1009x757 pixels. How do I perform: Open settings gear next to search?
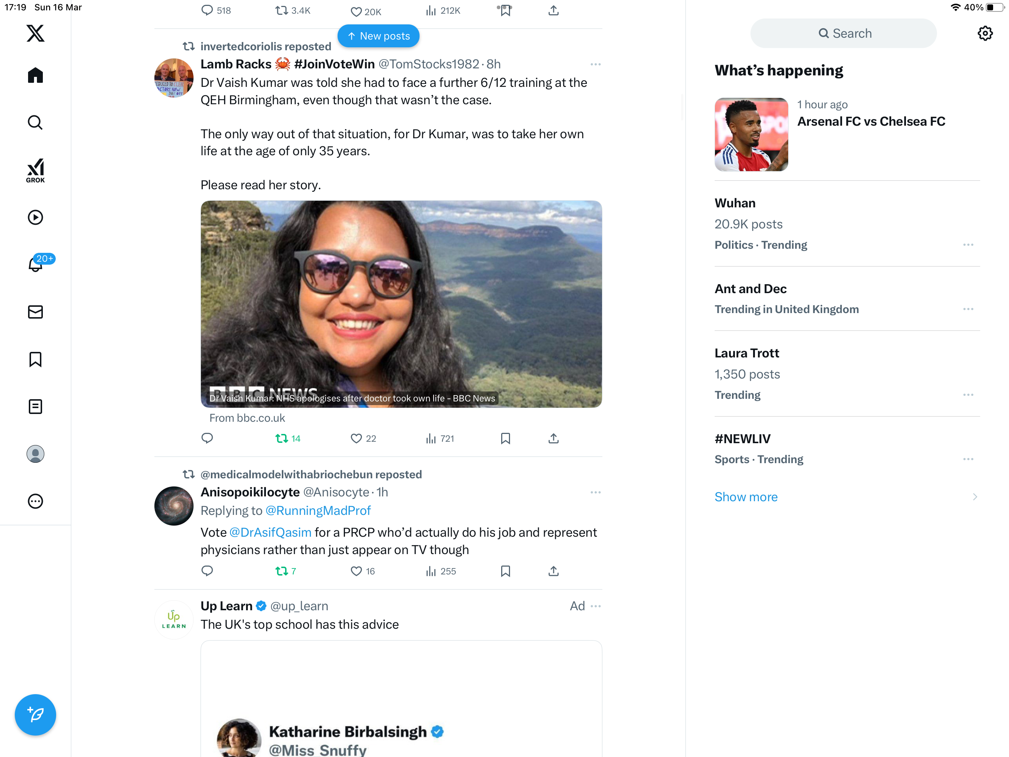985,33
